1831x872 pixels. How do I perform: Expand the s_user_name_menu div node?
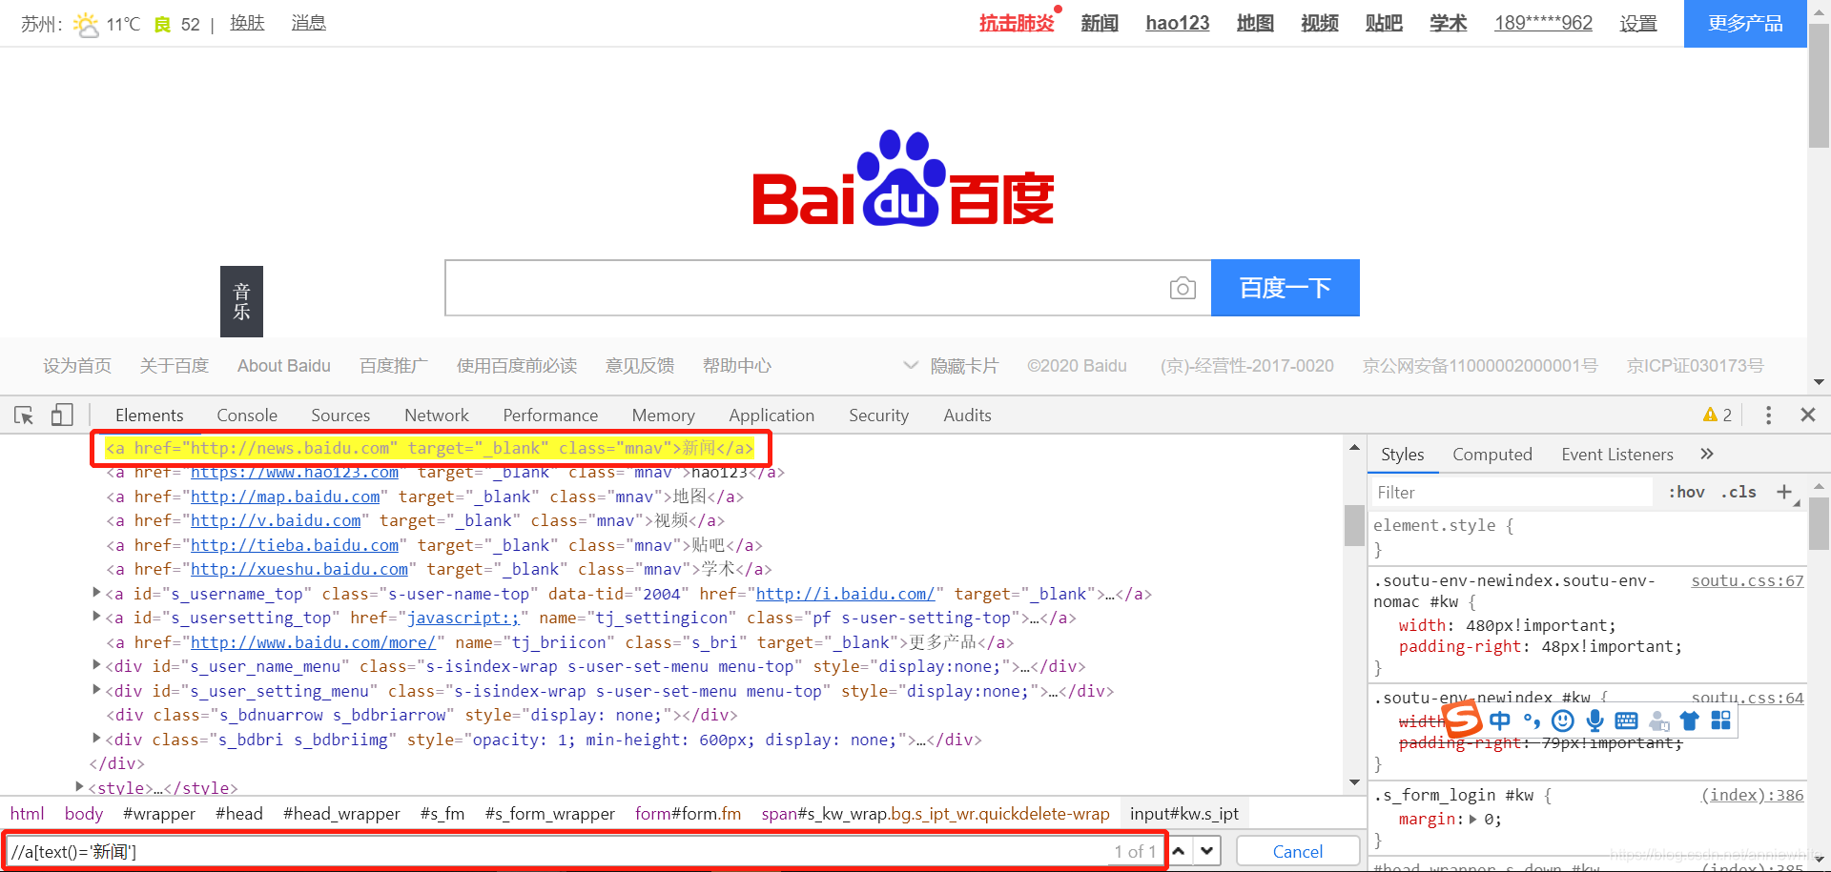point(96,665)
